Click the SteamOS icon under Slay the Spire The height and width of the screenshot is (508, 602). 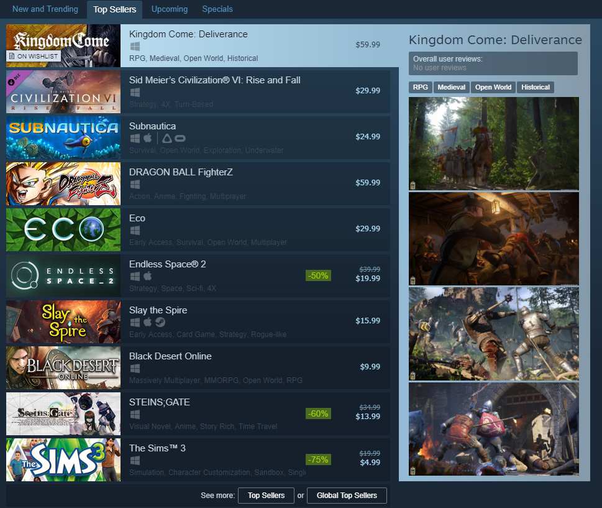pyautogui.click(x=160, y=323)
